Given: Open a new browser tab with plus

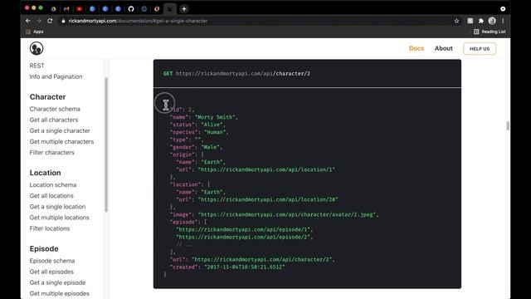Looking at the screenshot, I should coord(184,9).
